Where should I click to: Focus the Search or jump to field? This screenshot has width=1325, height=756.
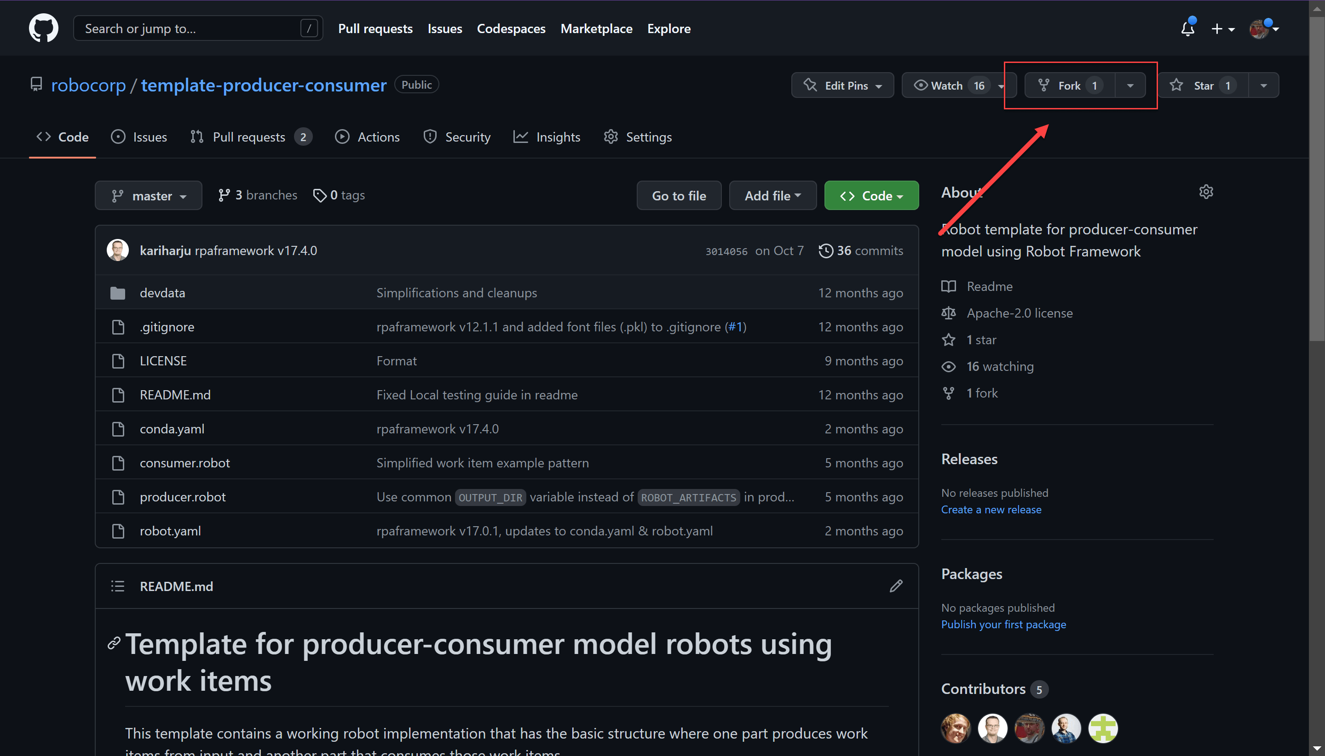point(198,28)
